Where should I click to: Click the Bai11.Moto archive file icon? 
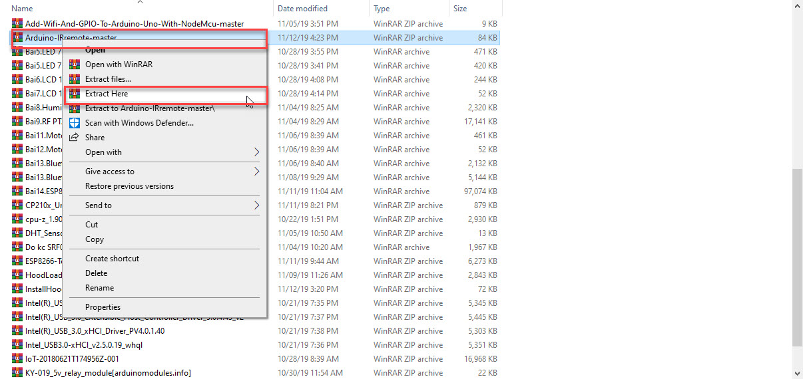[17, 136]
